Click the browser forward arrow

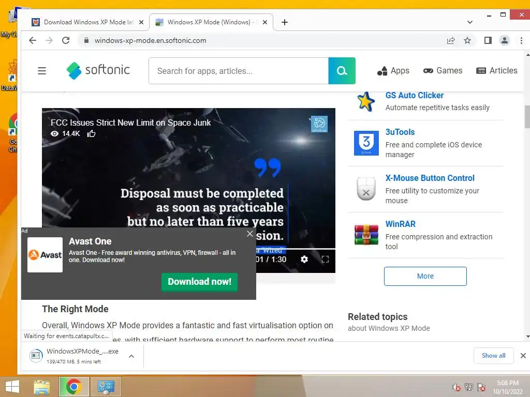49,40
